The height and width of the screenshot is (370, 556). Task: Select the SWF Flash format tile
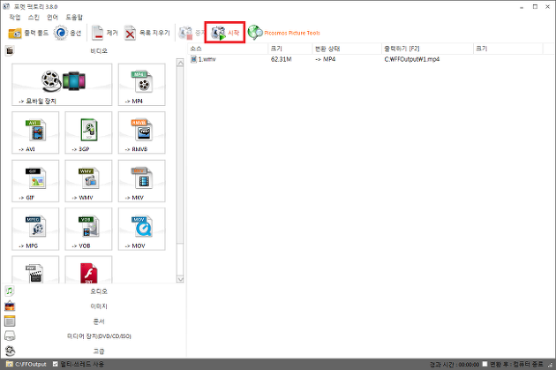(88, 270)
